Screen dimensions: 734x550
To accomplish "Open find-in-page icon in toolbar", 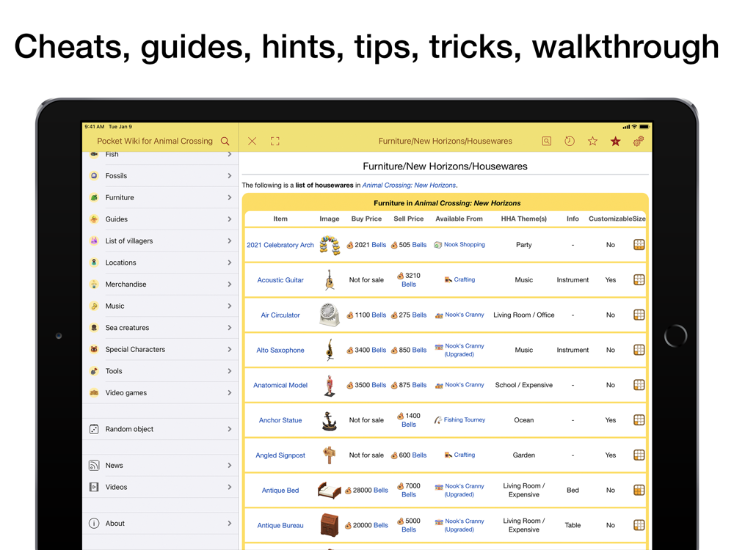I will coord(546,142).
